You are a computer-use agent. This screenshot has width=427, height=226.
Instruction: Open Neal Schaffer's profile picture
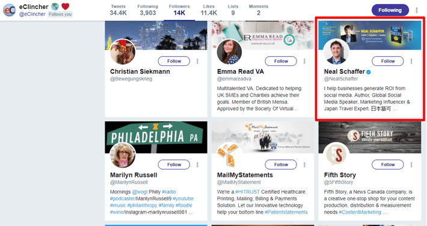coord(336,52)
